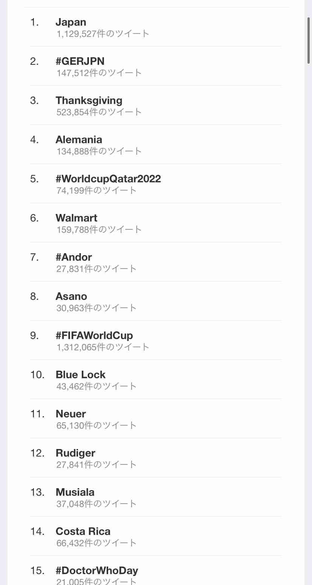Click the 66,432 tweet count under Costa Rica
Viewport: 312px width, 585px height.
96,543
